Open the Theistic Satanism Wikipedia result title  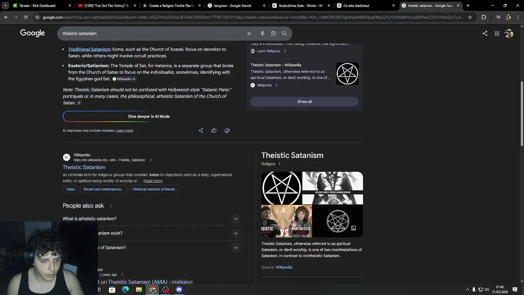(x=84, y=167)
